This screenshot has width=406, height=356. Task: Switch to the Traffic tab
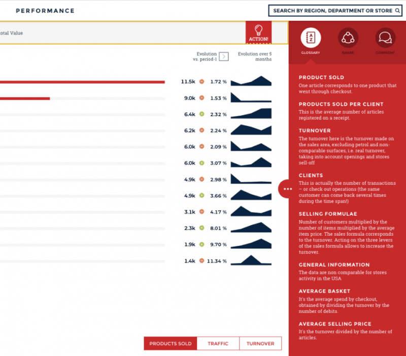coord(218,344)
